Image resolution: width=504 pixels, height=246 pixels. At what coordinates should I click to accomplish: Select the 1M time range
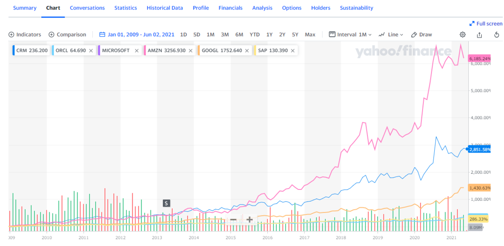pos(211,35)
